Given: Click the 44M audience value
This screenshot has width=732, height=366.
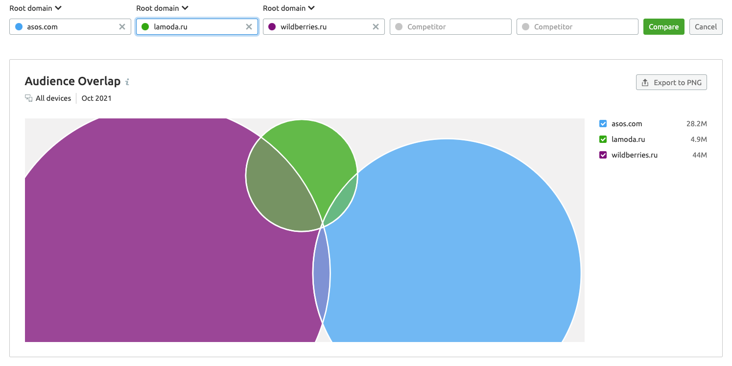Looking at the screenshot, I should [x=700, y=155].
